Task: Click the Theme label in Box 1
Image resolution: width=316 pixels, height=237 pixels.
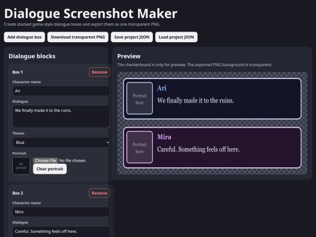Action: (x=18, y=133)
